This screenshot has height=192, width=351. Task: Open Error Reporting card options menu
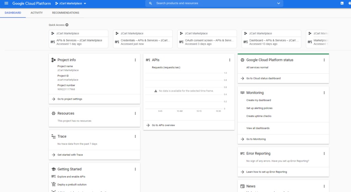point(324,154)
